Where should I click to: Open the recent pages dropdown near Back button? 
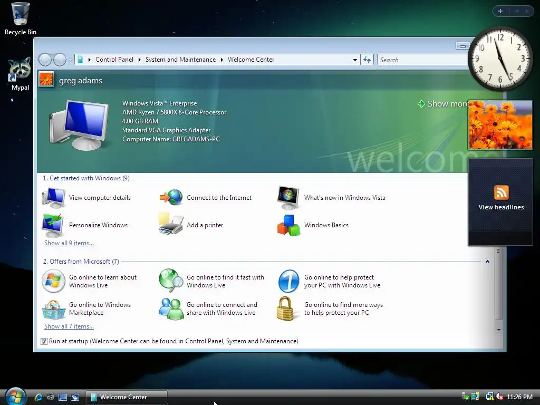tap(70, 60)
